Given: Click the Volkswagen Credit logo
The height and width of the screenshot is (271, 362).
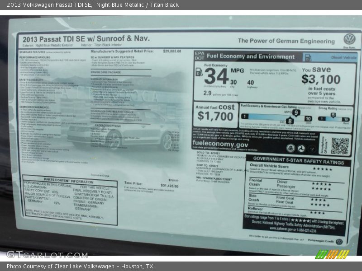Looking at the screenshot, I should click(x=339, y=242).
